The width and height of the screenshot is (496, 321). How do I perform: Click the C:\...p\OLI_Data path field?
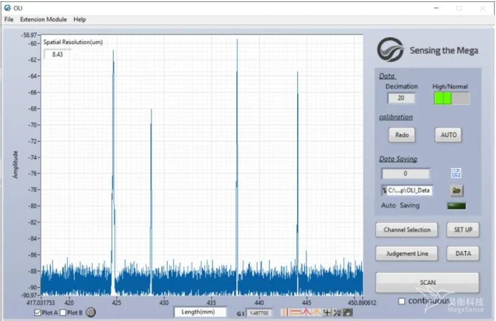point(408,190)
